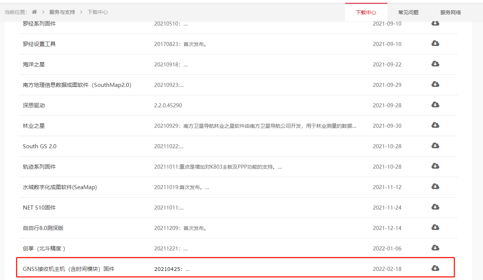The height and width of the screenshot is (280, 483).
Task: Click the download icon for 林业之星
Action: click(x=435, y=125)
